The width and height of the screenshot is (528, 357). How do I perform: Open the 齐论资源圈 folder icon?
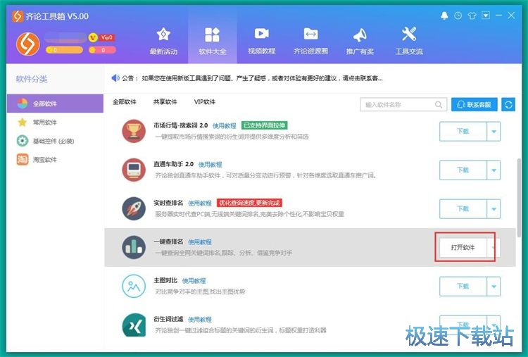point(310,34)
